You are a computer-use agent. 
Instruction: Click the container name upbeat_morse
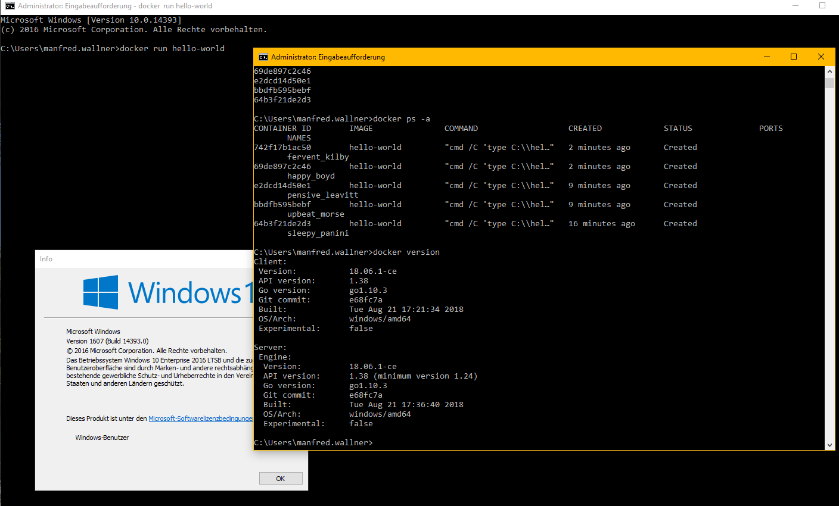(316, 214)
